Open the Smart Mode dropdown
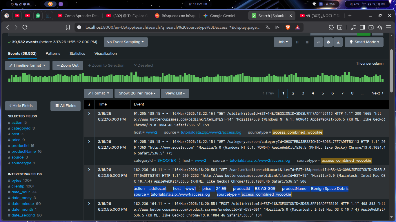The height and width of the screenshot is (222, 396). (x=364, y=42)
